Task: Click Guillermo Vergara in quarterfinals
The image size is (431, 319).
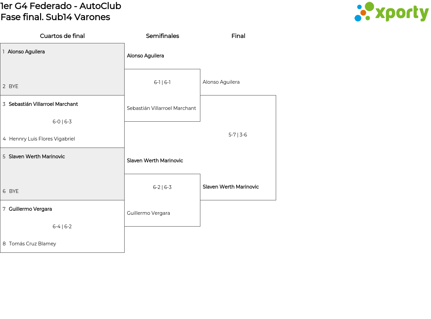Action: [x=30, y=209]
